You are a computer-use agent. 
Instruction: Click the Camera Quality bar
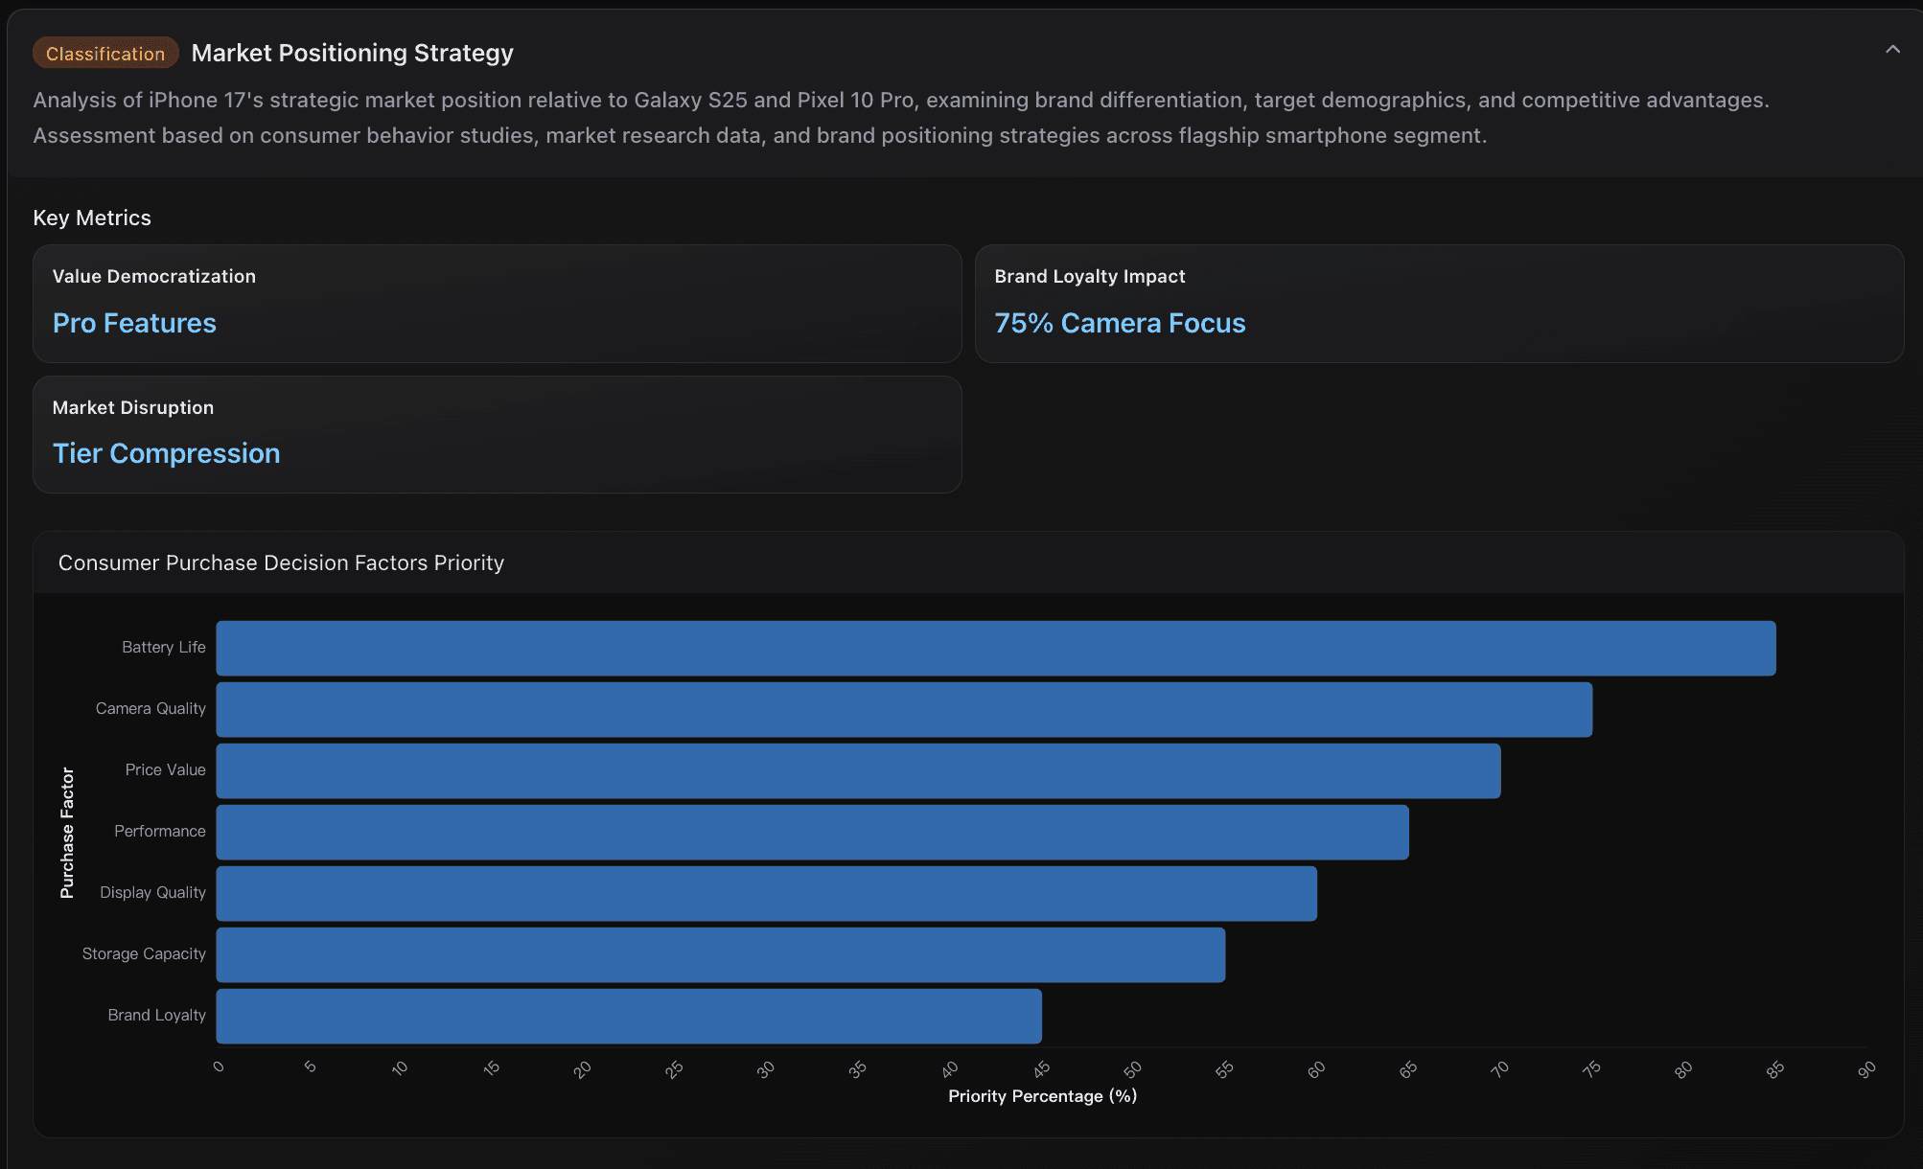click(904, 710)
